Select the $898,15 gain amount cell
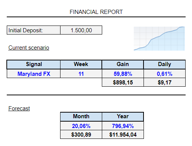 pyautogui.click(x=123, y=82)
